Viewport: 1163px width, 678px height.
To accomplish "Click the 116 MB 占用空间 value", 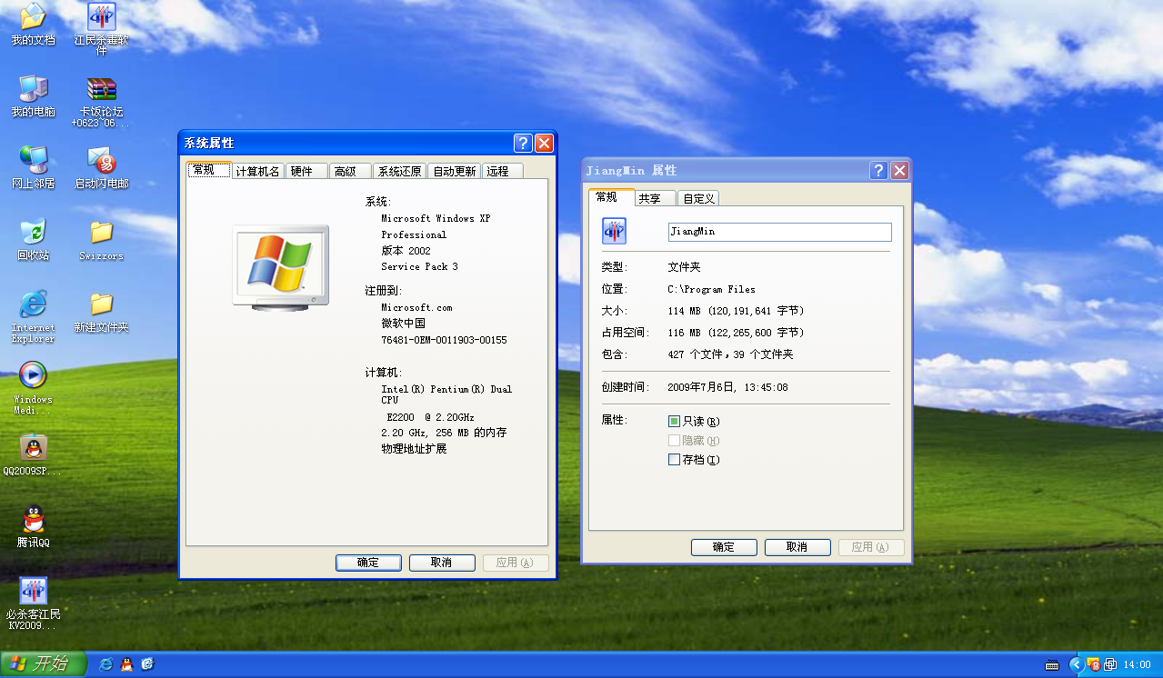I will coord(736,333).
